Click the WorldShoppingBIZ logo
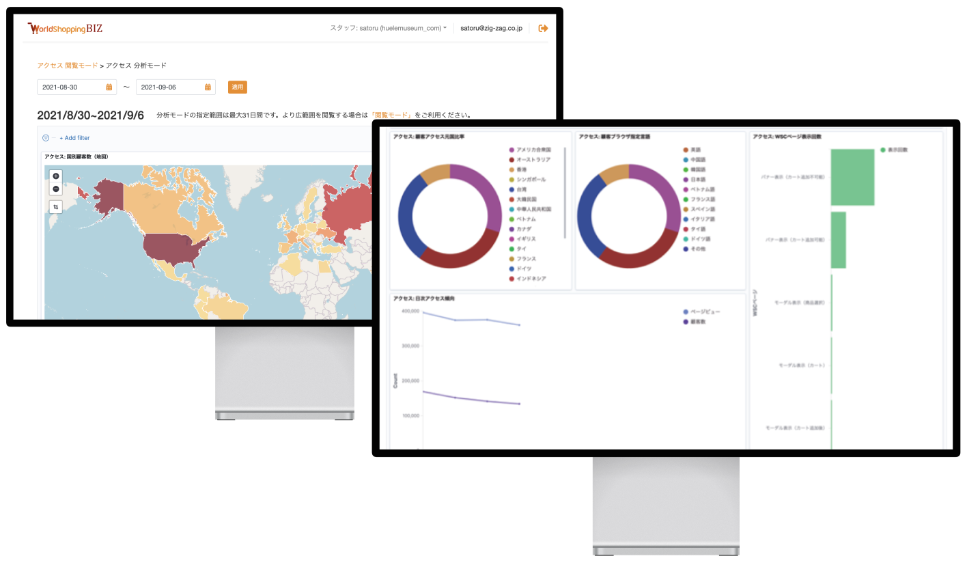 coord(65,29)
